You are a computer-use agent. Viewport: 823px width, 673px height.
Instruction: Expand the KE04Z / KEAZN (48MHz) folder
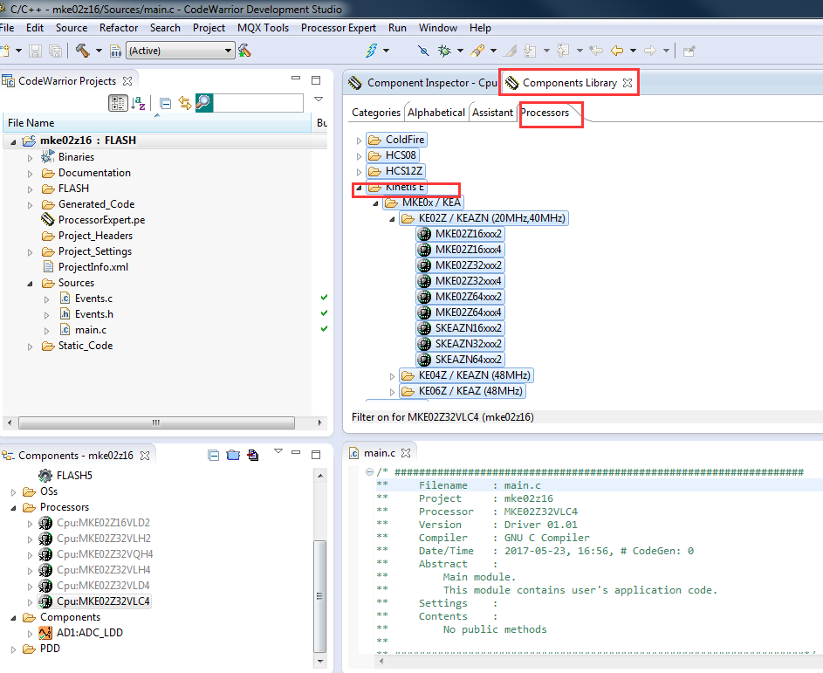coord(391,375)
